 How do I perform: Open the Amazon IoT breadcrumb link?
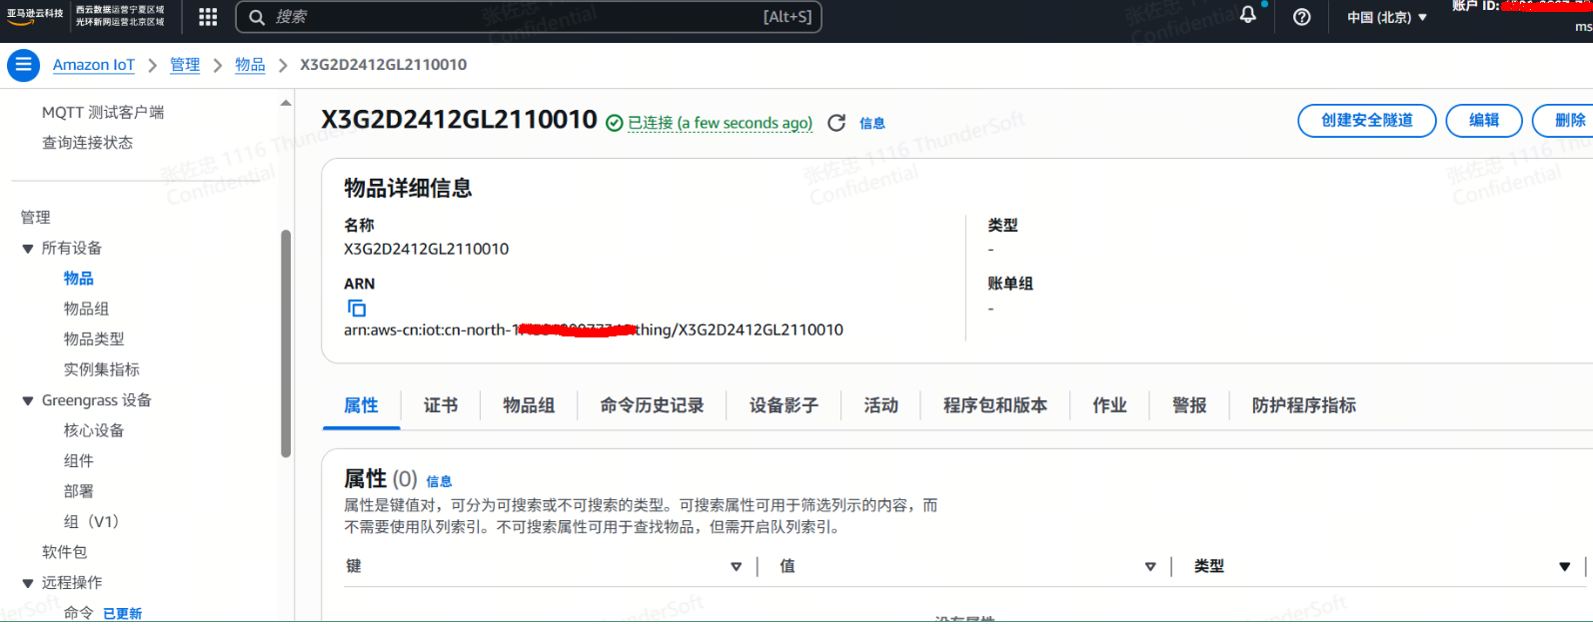(x=94, y=65)
